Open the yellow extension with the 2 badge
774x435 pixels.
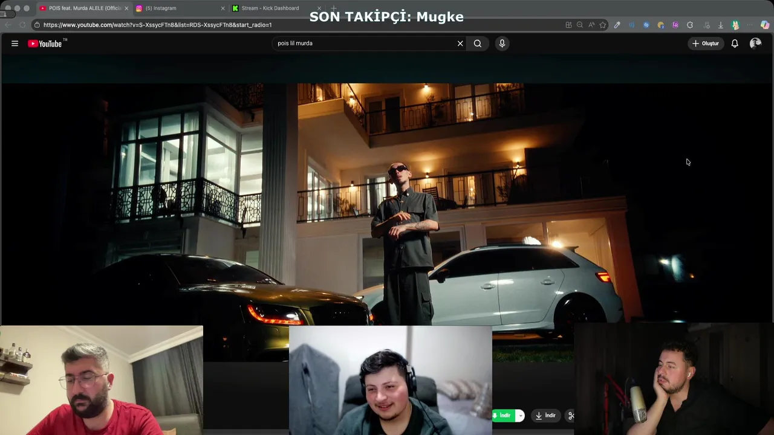click(660, 25)
